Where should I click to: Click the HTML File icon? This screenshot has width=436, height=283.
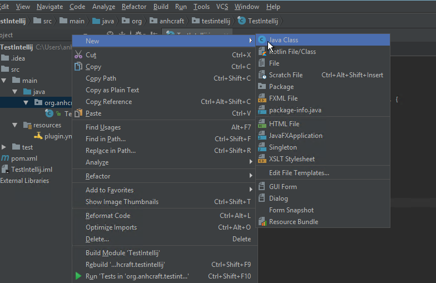click(x=262, y=124)
